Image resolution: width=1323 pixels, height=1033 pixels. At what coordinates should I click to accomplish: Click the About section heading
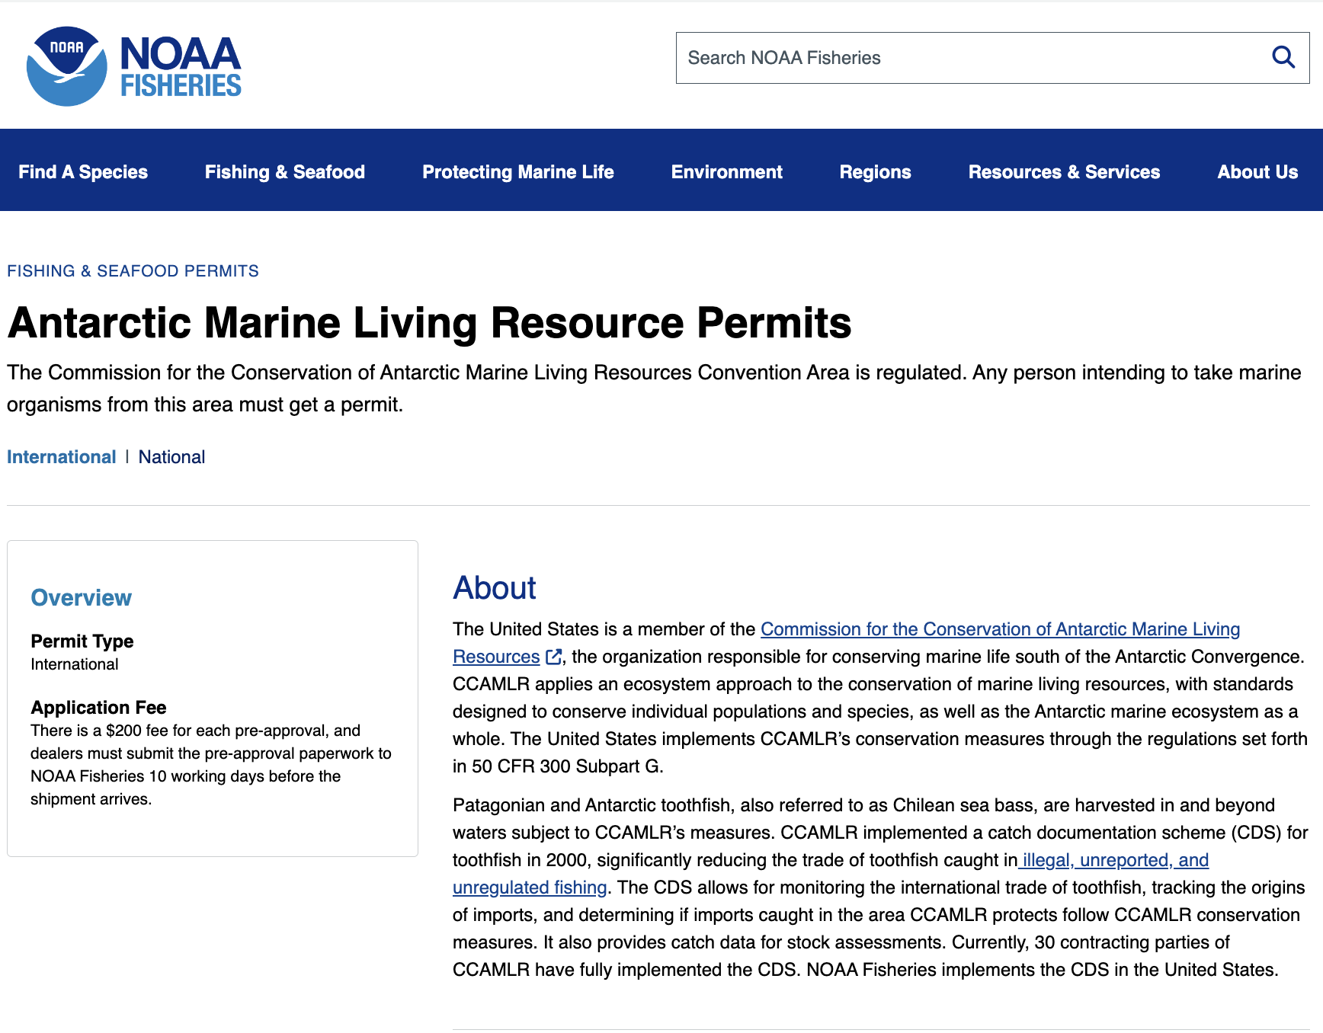click(494, 588)
